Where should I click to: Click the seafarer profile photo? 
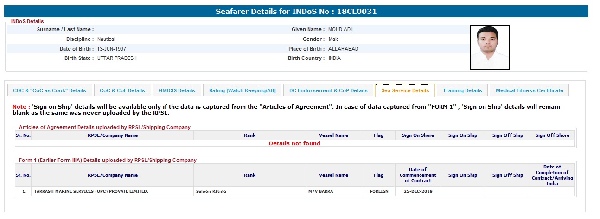point(490,47)
